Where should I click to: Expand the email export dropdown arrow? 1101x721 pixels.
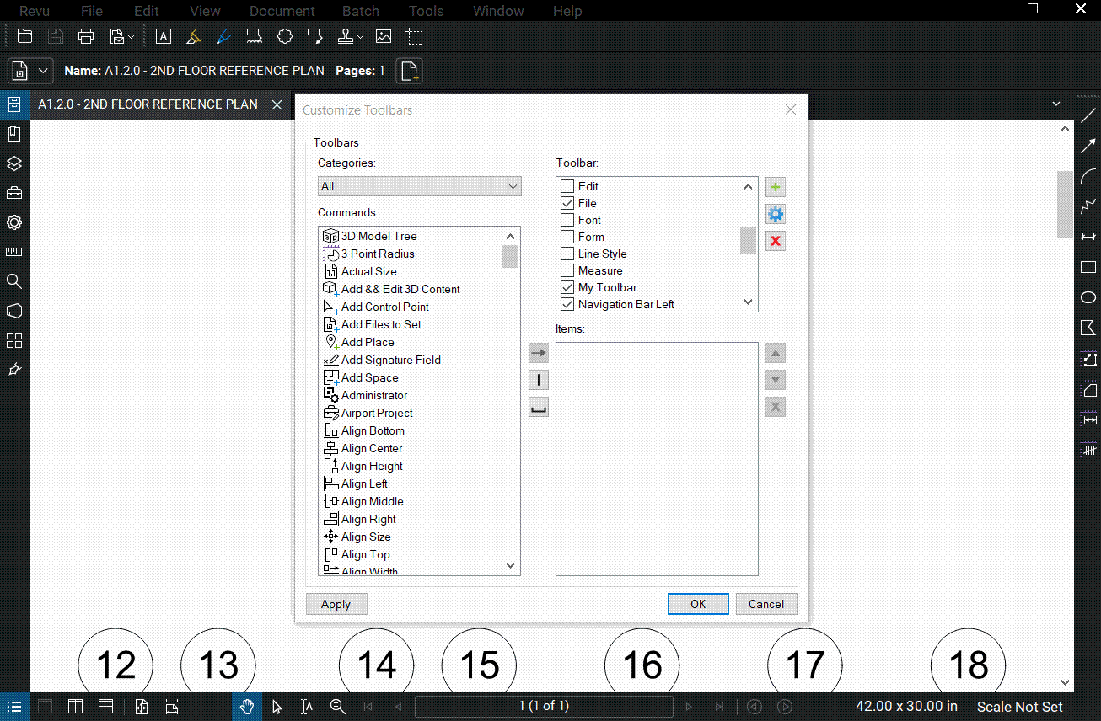[132, 36]
